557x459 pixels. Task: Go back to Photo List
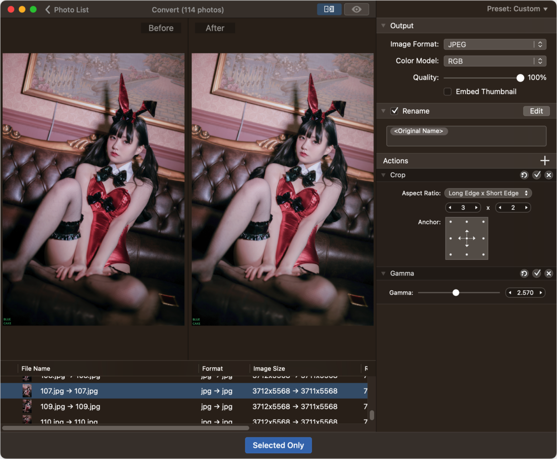[x=67, y=10]
